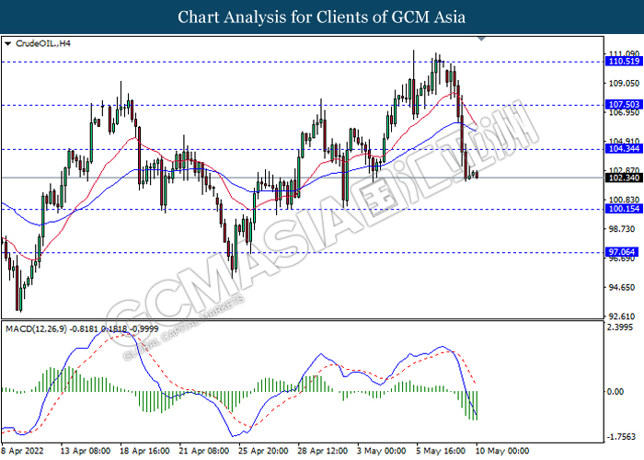Click the current price label 102.340
Screen dimensions: 644x460
click(624, 178)
